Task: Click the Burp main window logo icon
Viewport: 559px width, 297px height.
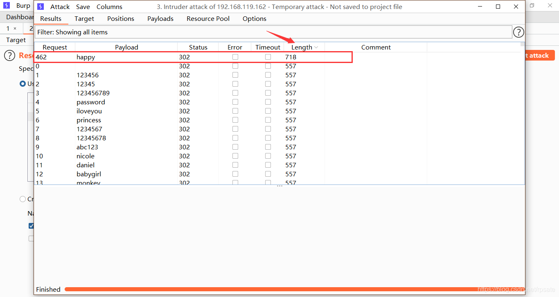Action: (7, 6)
